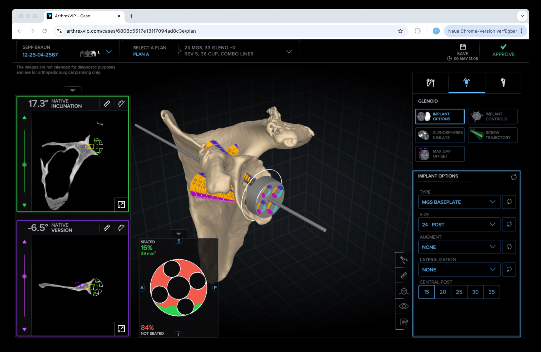Reload the page
This screenshot has height=352, width=541.
[44, 31]
